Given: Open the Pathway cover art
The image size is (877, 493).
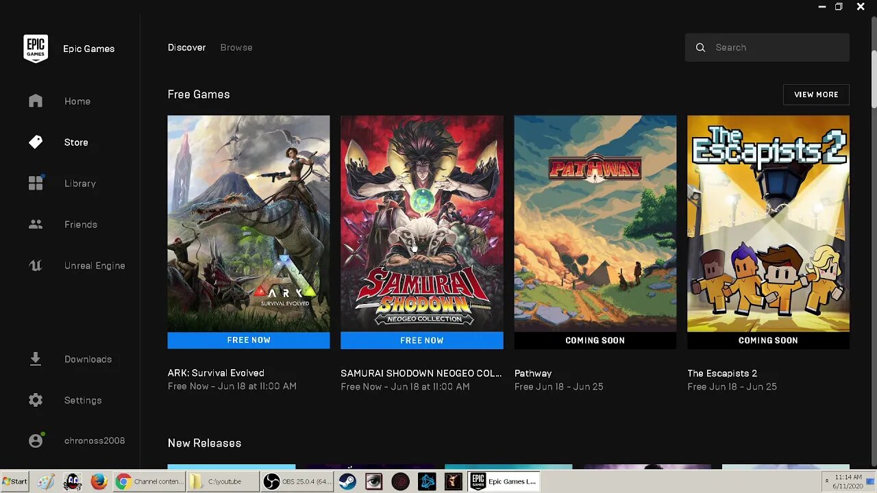Looking at the screenshot, I should 595,223.
